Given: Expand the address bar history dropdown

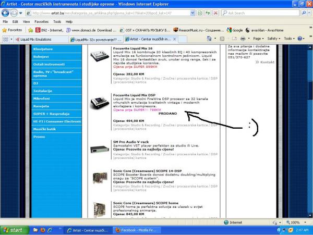Looking at the screenshot, I should tap(192, 13).
